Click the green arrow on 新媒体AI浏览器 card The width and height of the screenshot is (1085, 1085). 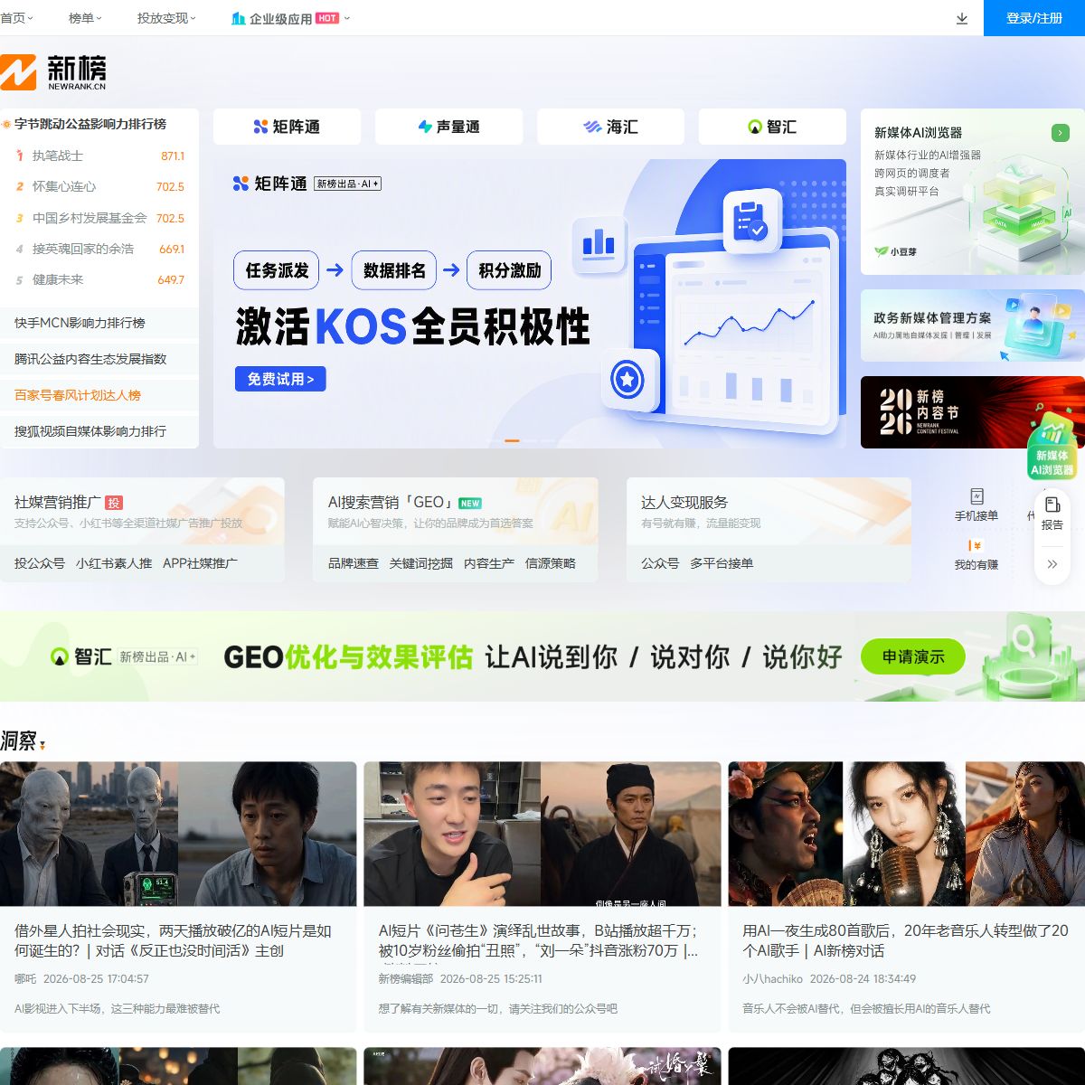1061,133
